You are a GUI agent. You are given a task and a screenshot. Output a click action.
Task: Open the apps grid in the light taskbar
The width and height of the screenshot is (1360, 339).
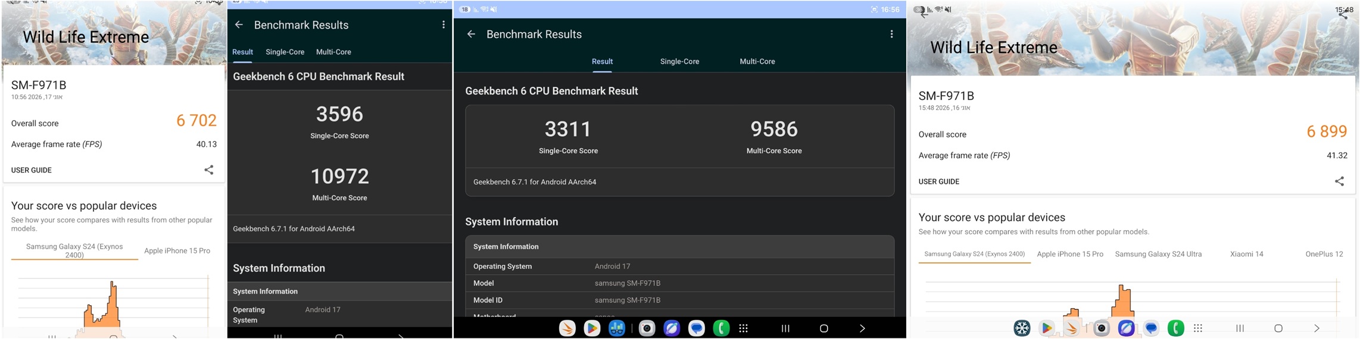coord(1199,328)
